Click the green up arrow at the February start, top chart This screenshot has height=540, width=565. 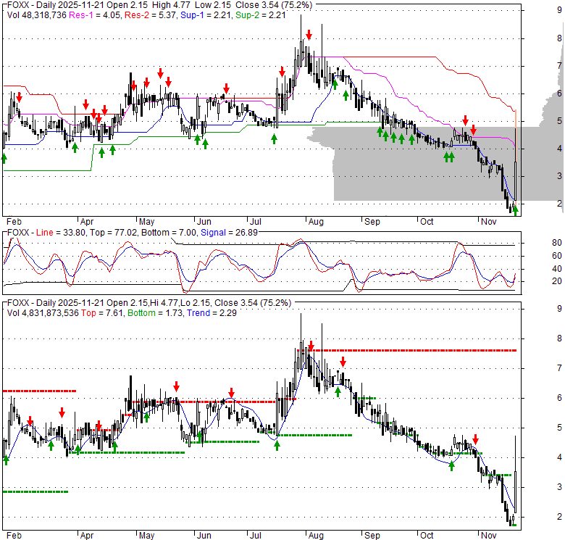tap(4, 158)
